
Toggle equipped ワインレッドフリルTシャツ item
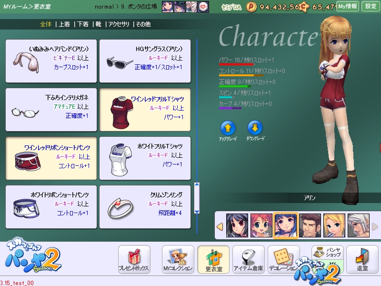pyautogui.click(x=145, y=110)
